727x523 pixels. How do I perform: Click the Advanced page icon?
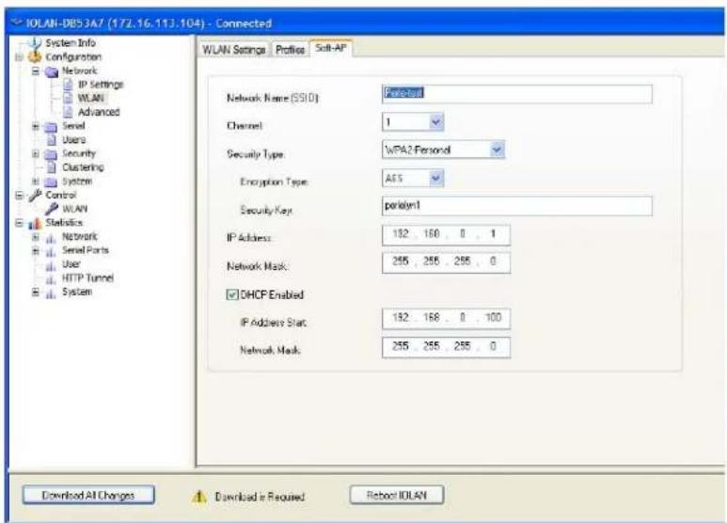point(68,112)
